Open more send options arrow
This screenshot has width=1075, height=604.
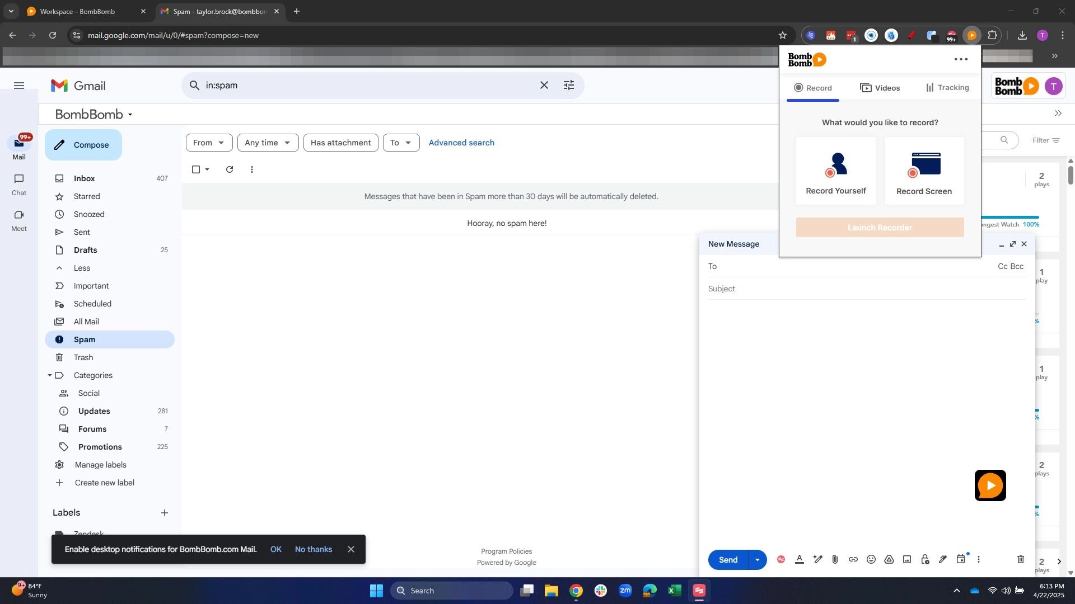tap(758, 560)
